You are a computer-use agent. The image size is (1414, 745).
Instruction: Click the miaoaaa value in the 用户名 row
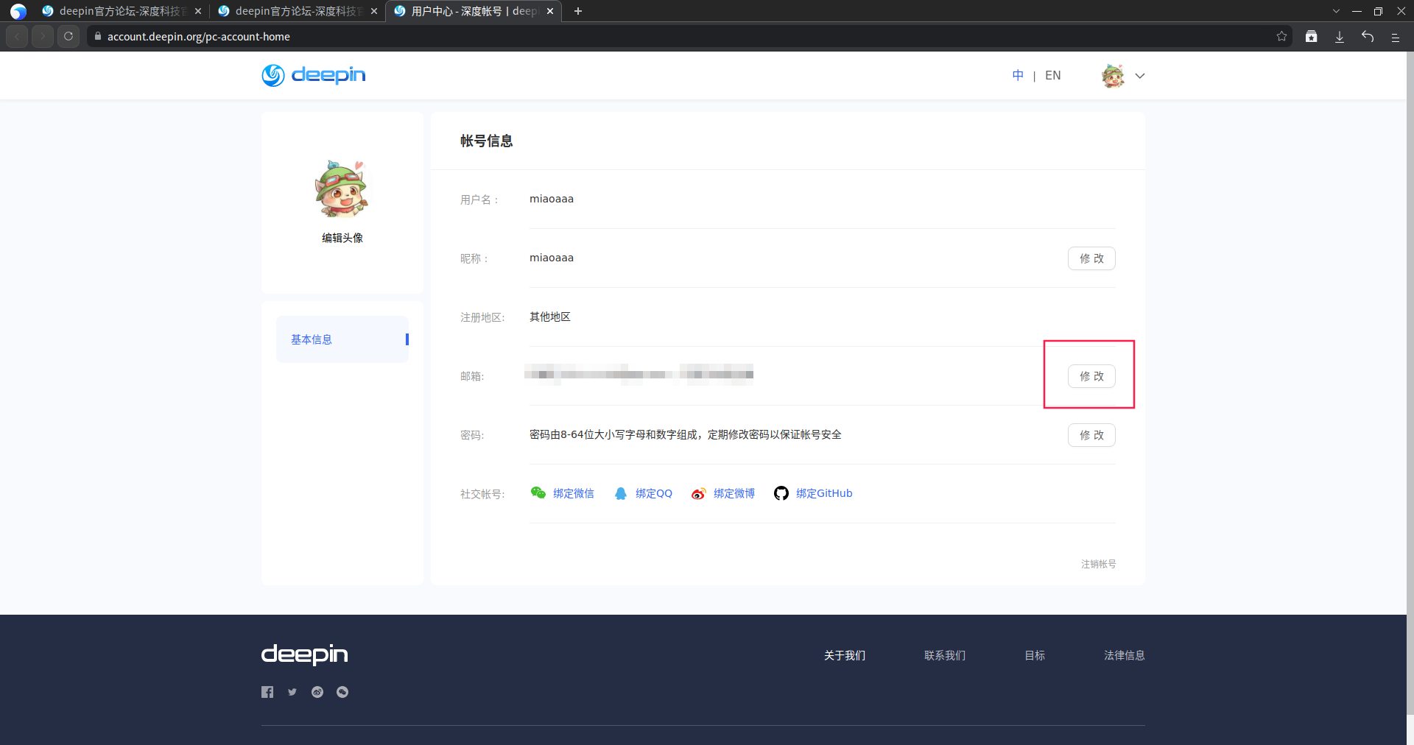click(x=552, y=199)
